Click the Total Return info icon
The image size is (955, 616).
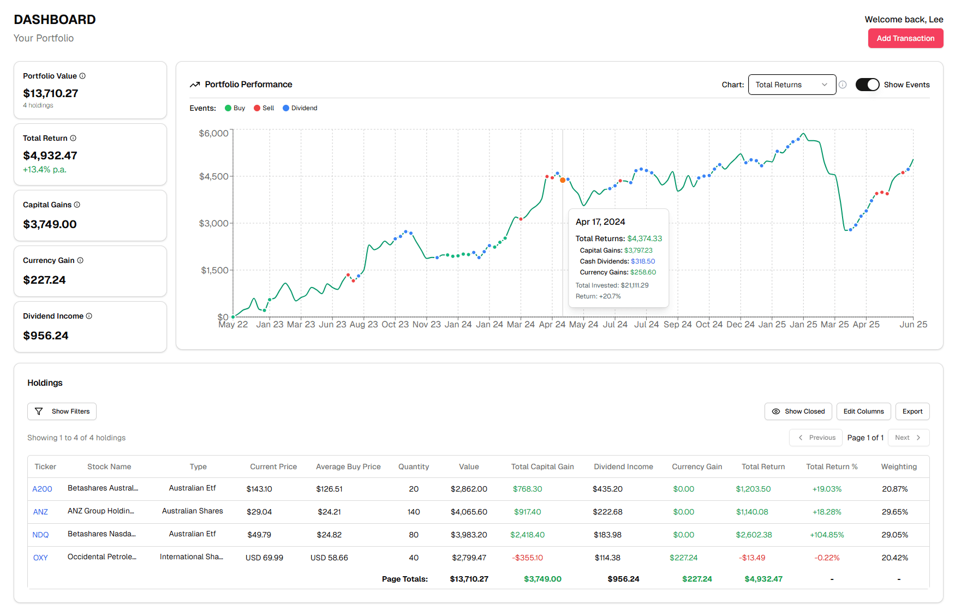click(72, 138)
